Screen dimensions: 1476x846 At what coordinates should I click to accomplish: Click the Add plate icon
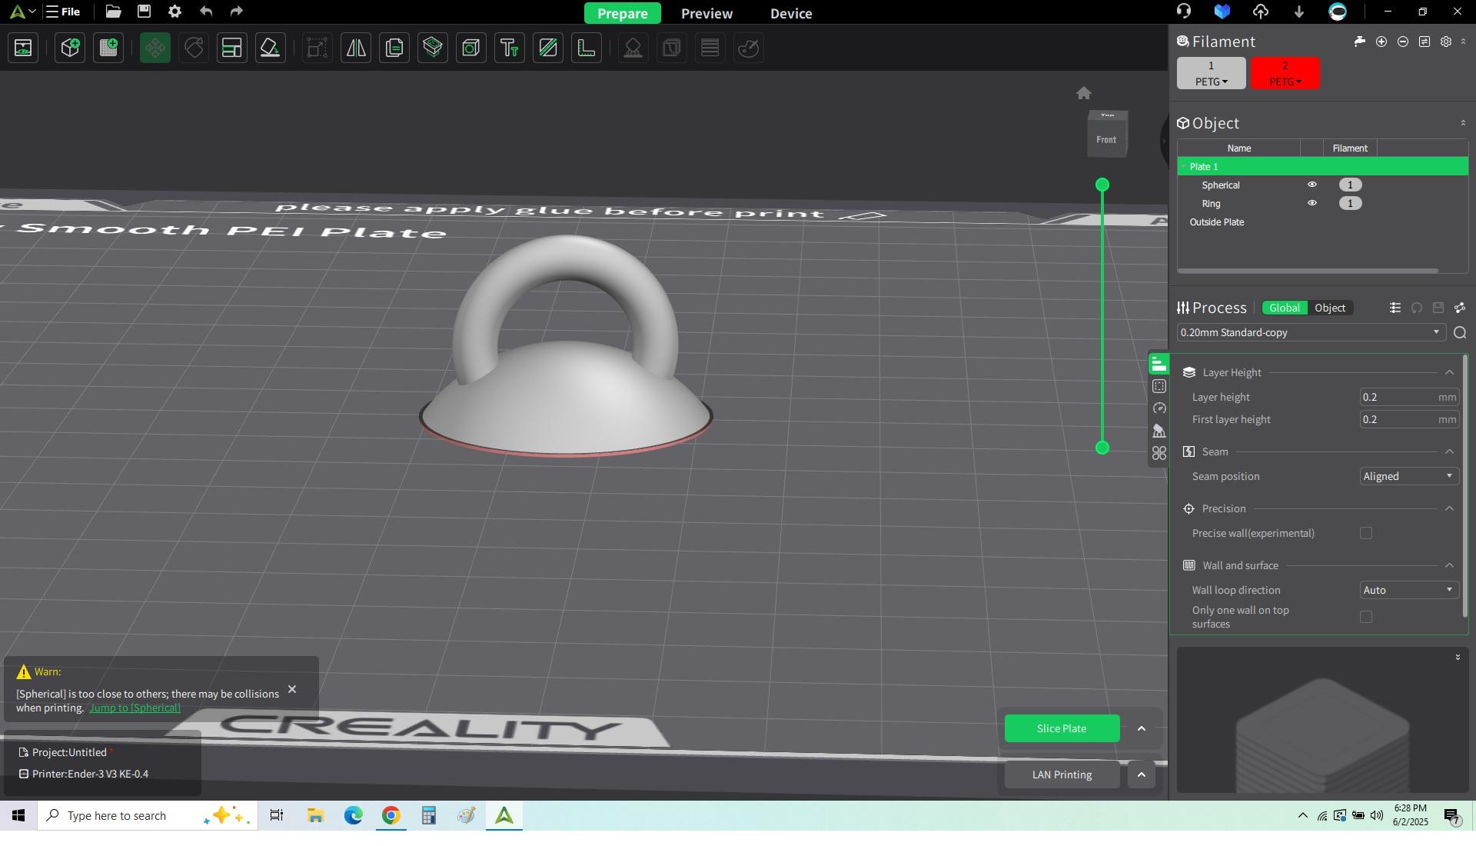[108, 48]
